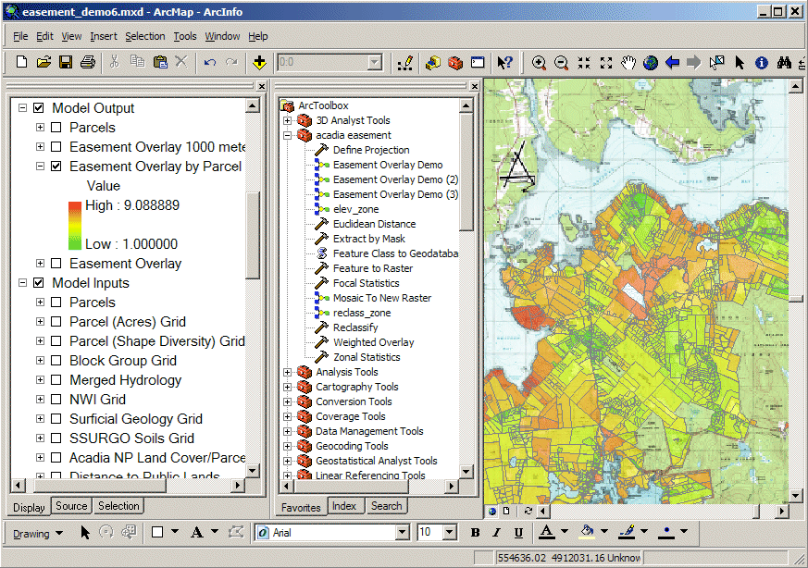This screenshot has height=568, width=808.
Task: Open the Tools menu
Action: coord(185,36)
